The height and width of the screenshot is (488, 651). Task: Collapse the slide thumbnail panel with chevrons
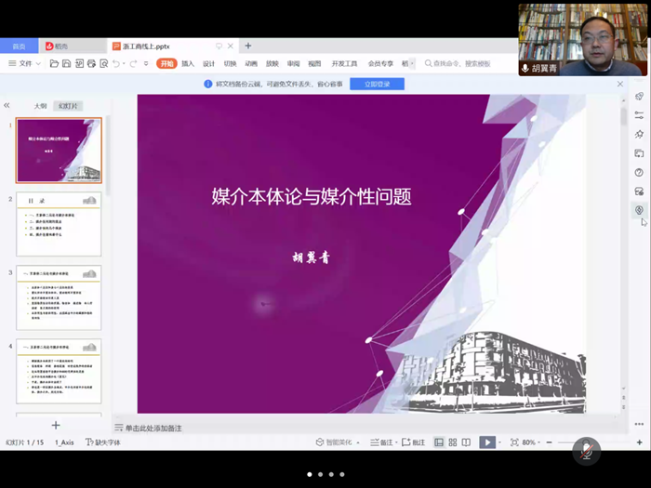pos(7,106)
